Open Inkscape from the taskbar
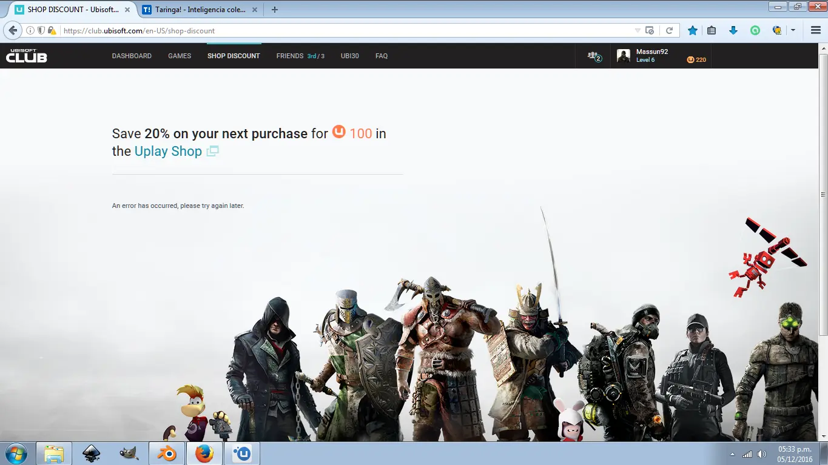This screenshot has width=828, height=465. (x=92, y=453)
